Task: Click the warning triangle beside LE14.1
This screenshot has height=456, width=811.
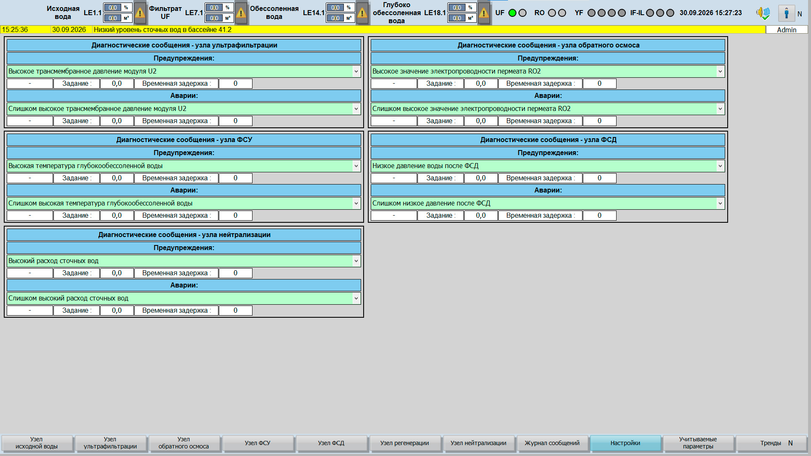Action: click(x=362, y=13)
